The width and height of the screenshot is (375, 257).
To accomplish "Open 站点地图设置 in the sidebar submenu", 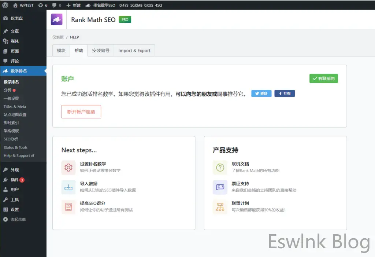I will (15, 115).
